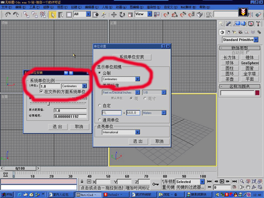Image resolution: width=264 pixels, height=198 pixels.
Task: Open the All selection filter dropdown
Action: [x=88, y=14]
